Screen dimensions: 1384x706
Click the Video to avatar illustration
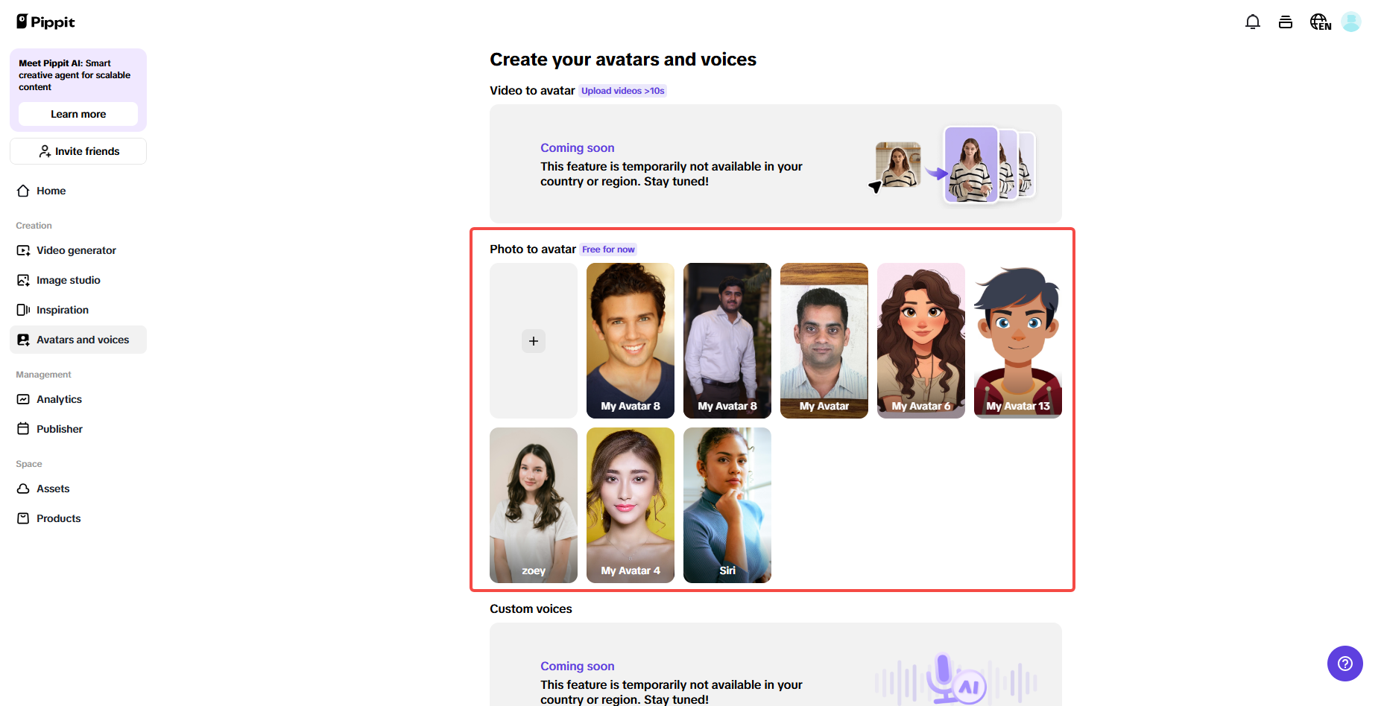953,165
